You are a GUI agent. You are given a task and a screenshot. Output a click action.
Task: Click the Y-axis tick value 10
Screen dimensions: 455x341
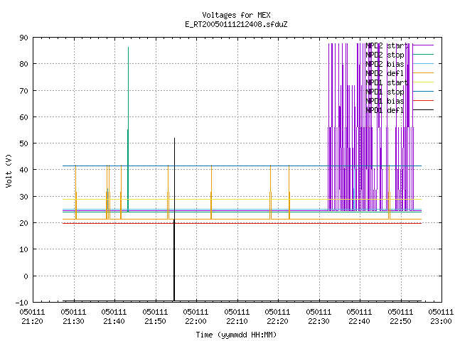(24, 249)
